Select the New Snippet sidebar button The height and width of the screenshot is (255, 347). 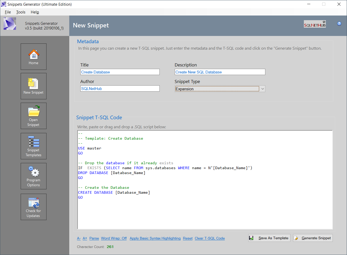34,86
